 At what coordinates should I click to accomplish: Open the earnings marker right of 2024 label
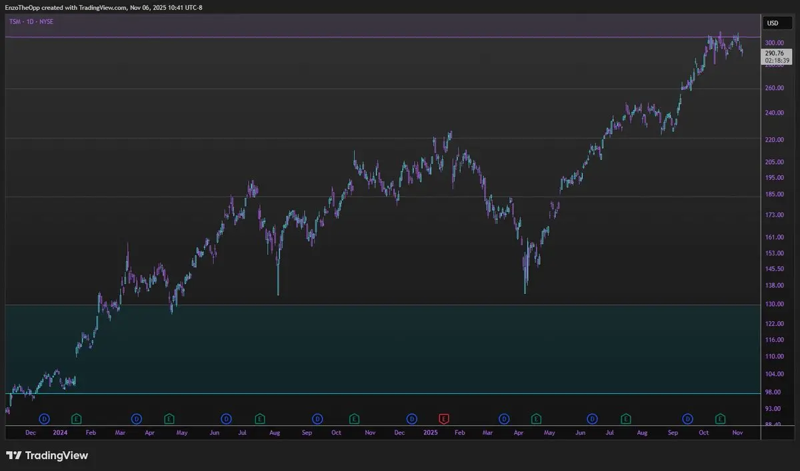tap(77, 418)
